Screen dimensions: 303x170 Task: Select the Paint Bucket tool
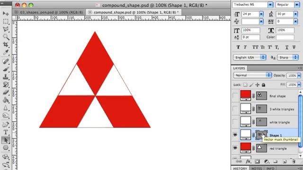(x=6, y=100)
